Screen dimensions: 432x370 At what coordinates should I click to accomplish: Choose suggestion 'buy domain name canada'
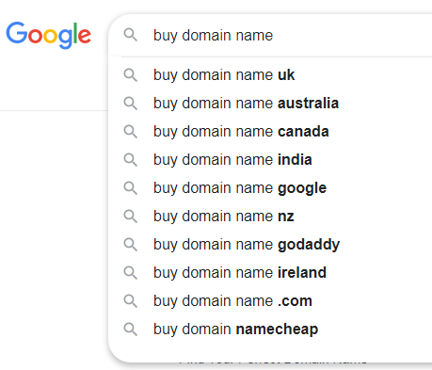(270, 132)
